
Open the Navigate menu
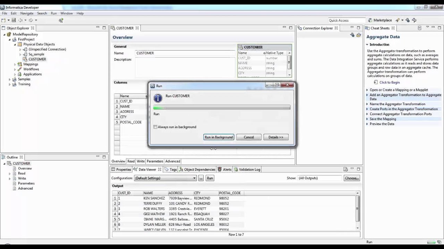coord(27,13)
